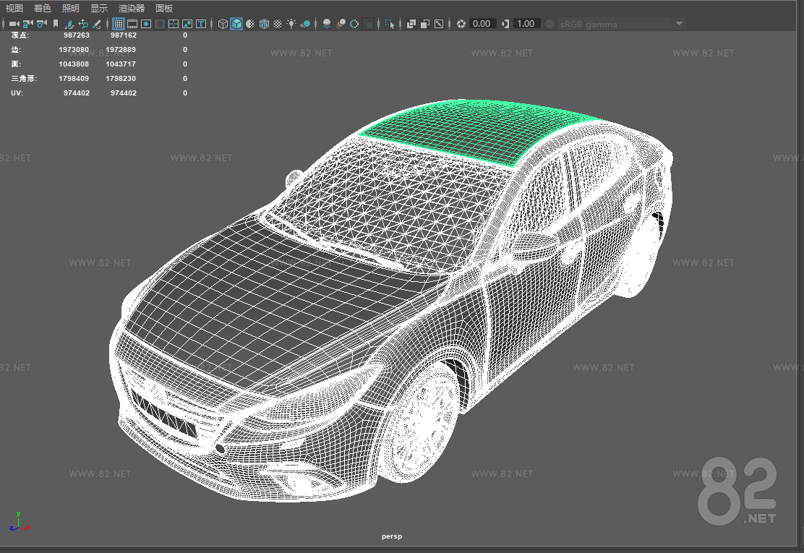Open the 着色 (Shading) menu
The height and width of the screenshot is (553, 804).
(43, 8)
